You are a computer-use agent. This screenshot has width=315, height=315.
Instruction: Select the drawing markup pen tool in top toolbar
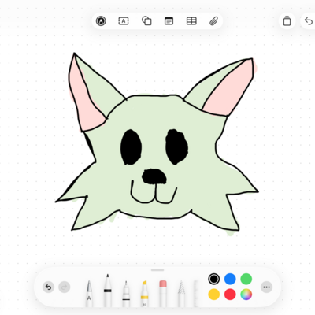pos(101,20)
